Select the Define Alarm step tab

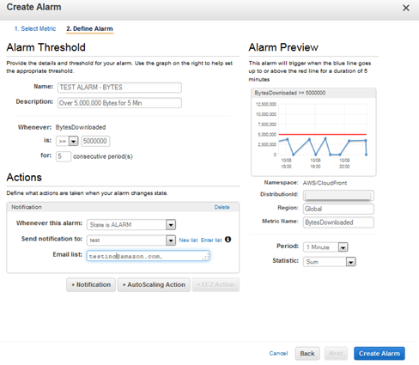coord(89,28)
